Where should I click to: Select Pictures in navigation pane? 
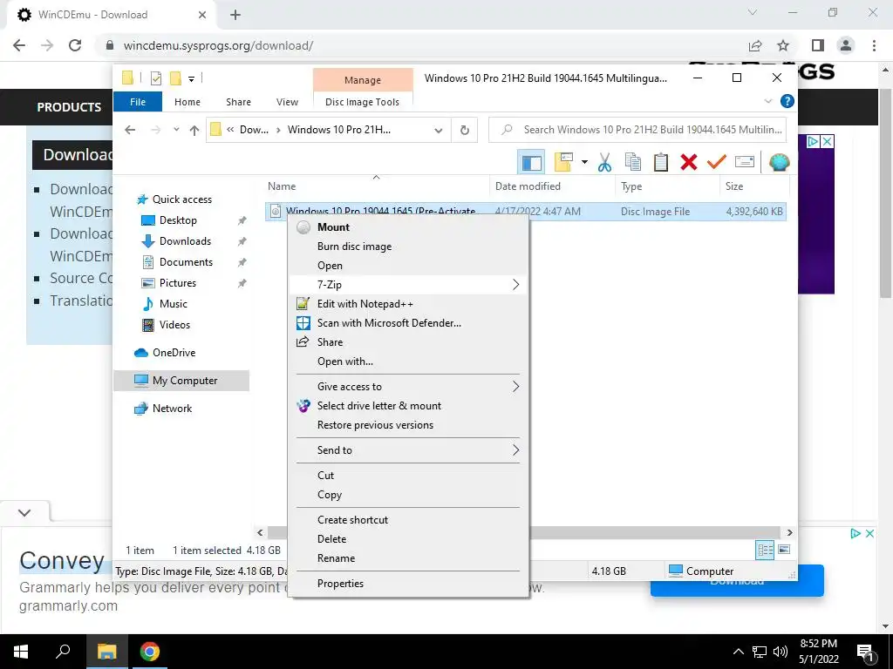178,283
